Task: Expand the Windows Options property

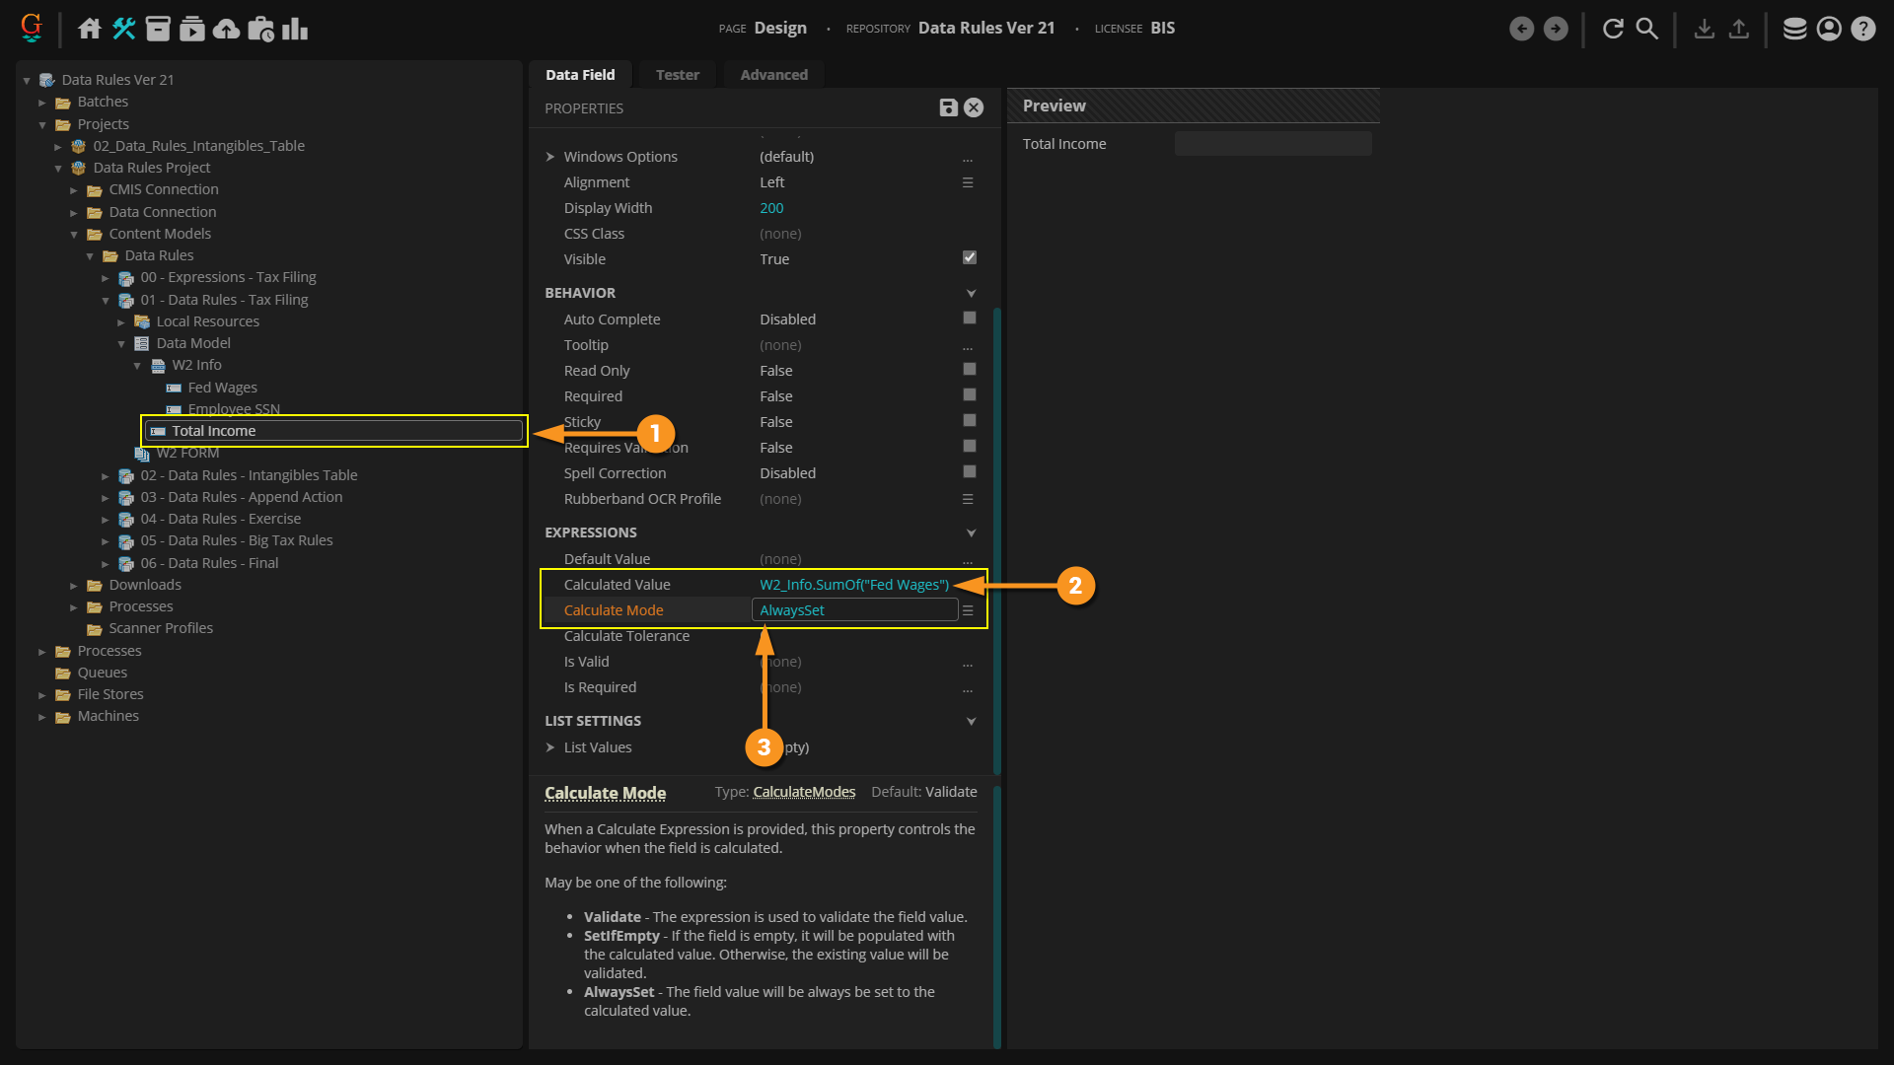Action: (x=550, y=157)
